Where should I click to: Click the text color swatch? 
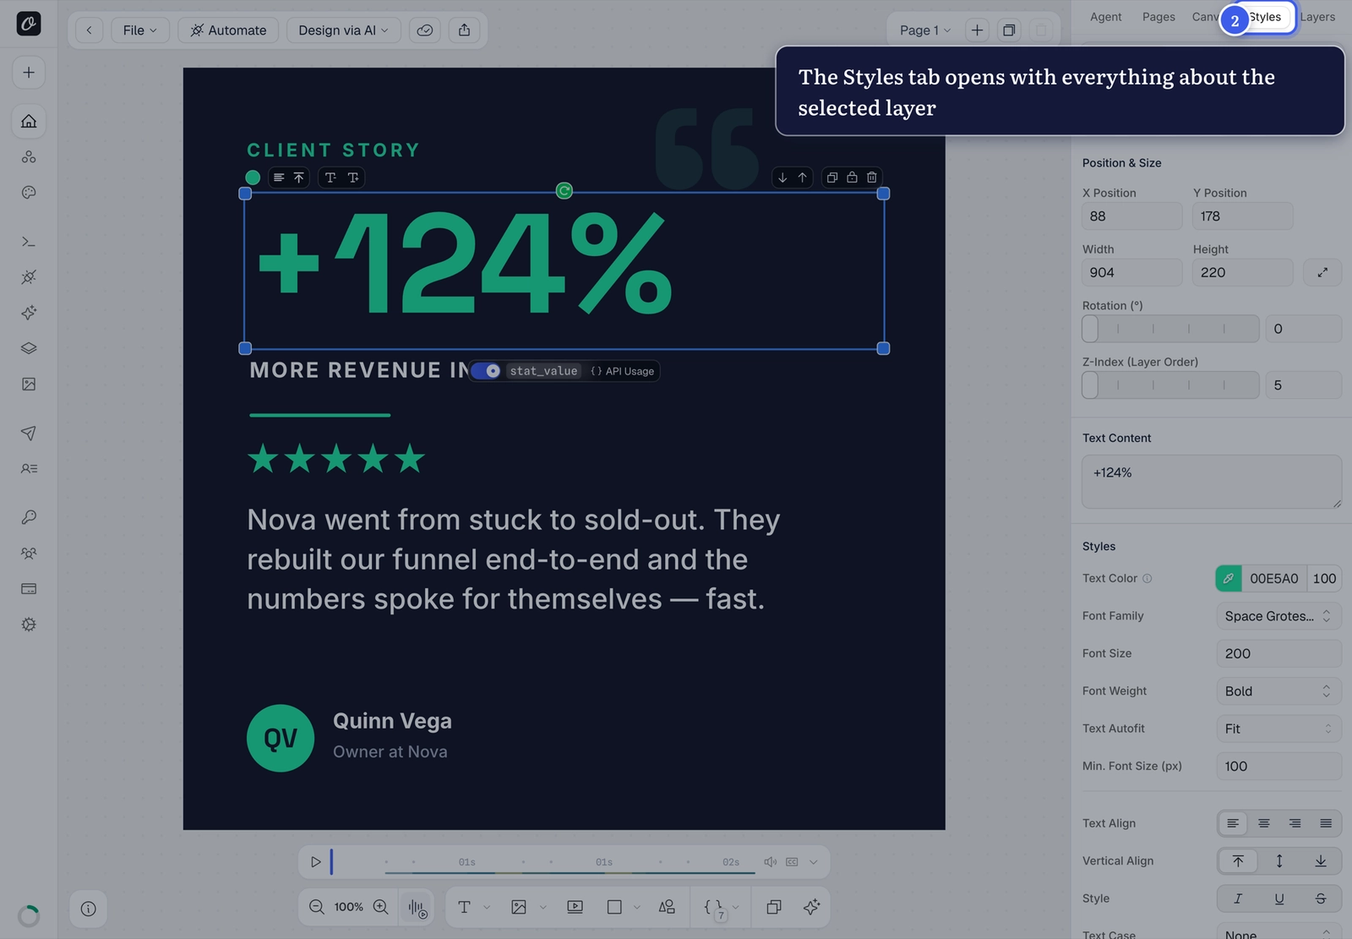(x=1229, y=579)
